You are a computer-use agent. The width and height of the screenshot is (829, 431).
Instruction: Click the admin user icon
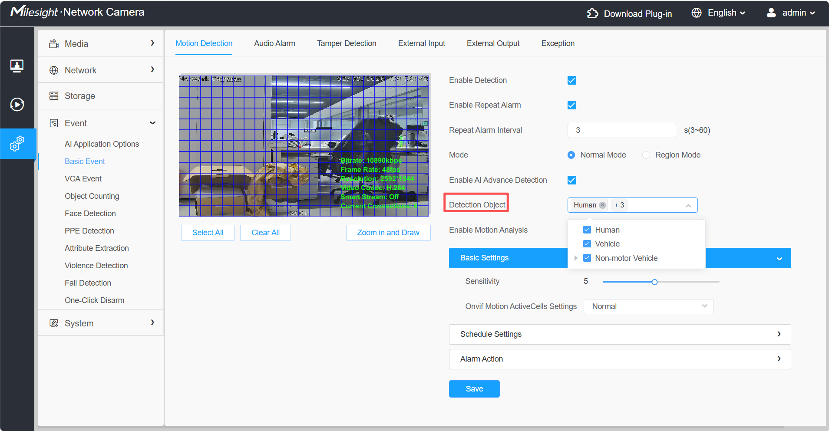[771, 13]
